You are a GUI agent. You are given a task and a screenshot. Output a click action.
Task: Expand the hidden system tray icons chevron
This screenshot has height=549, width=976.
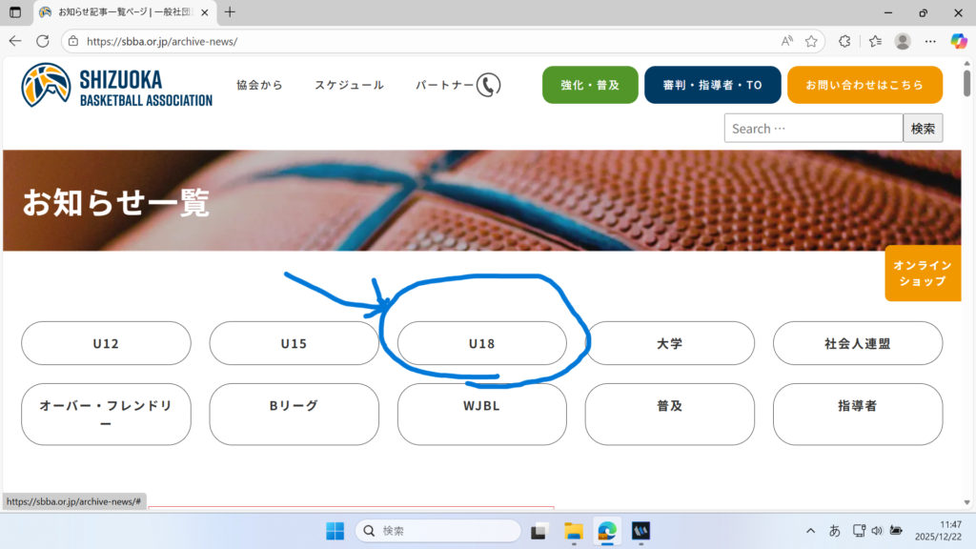pos(811,531)
